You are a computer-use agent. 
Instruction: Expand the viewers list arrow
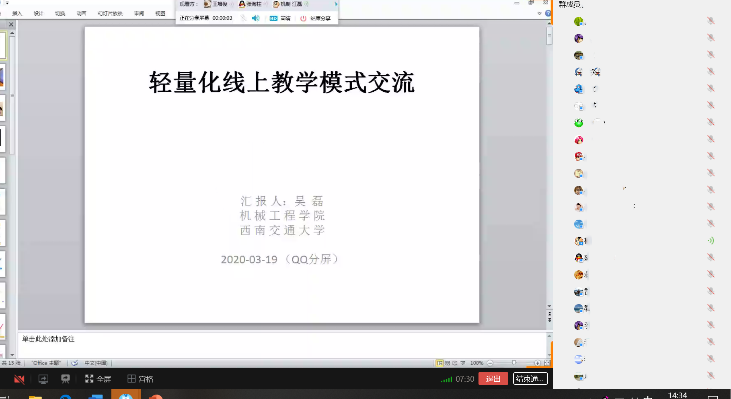pyautogui.click(x=336, y=4)
